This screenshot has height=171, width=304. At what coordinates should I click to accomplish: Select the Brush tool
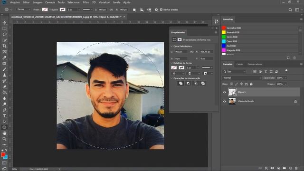click(4, 69)
